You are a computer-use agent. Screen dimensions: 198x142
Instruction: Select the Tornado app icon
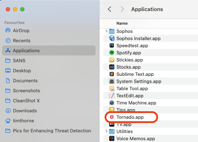[112, 117]
